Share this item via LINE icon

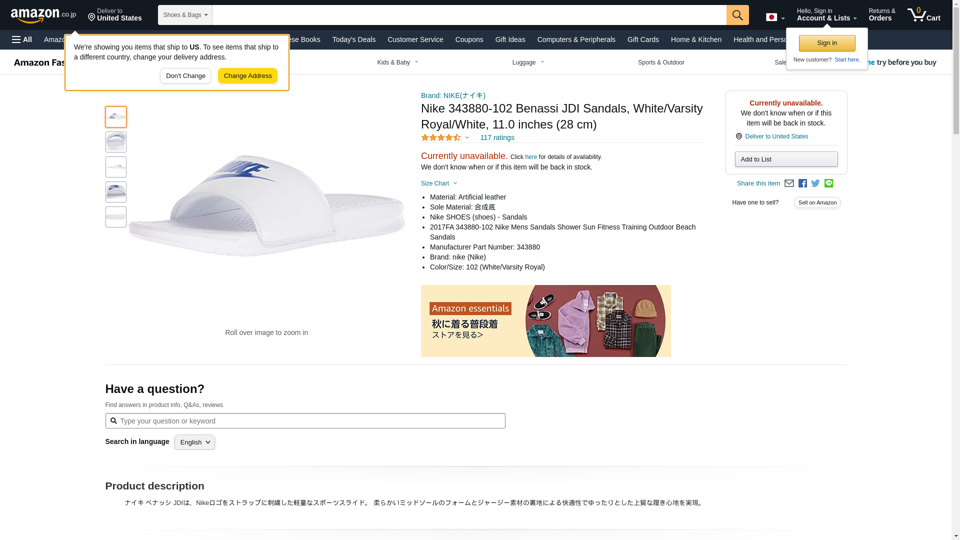coord(828,183)
